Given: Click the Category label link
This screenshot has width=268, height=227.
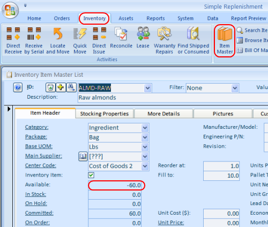Looking at the screenshot, I should pos(36,127).
